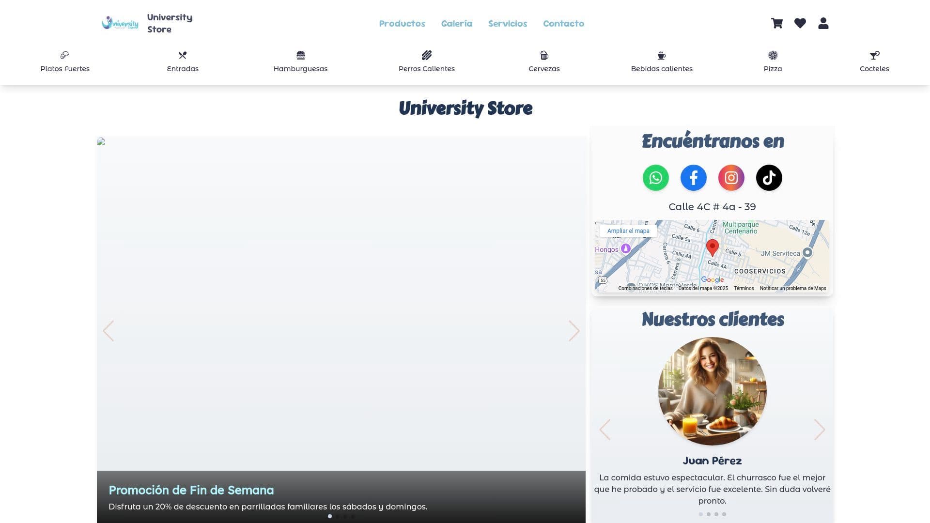Select first promotion carousel indicator dot

[x=330, y=516]
